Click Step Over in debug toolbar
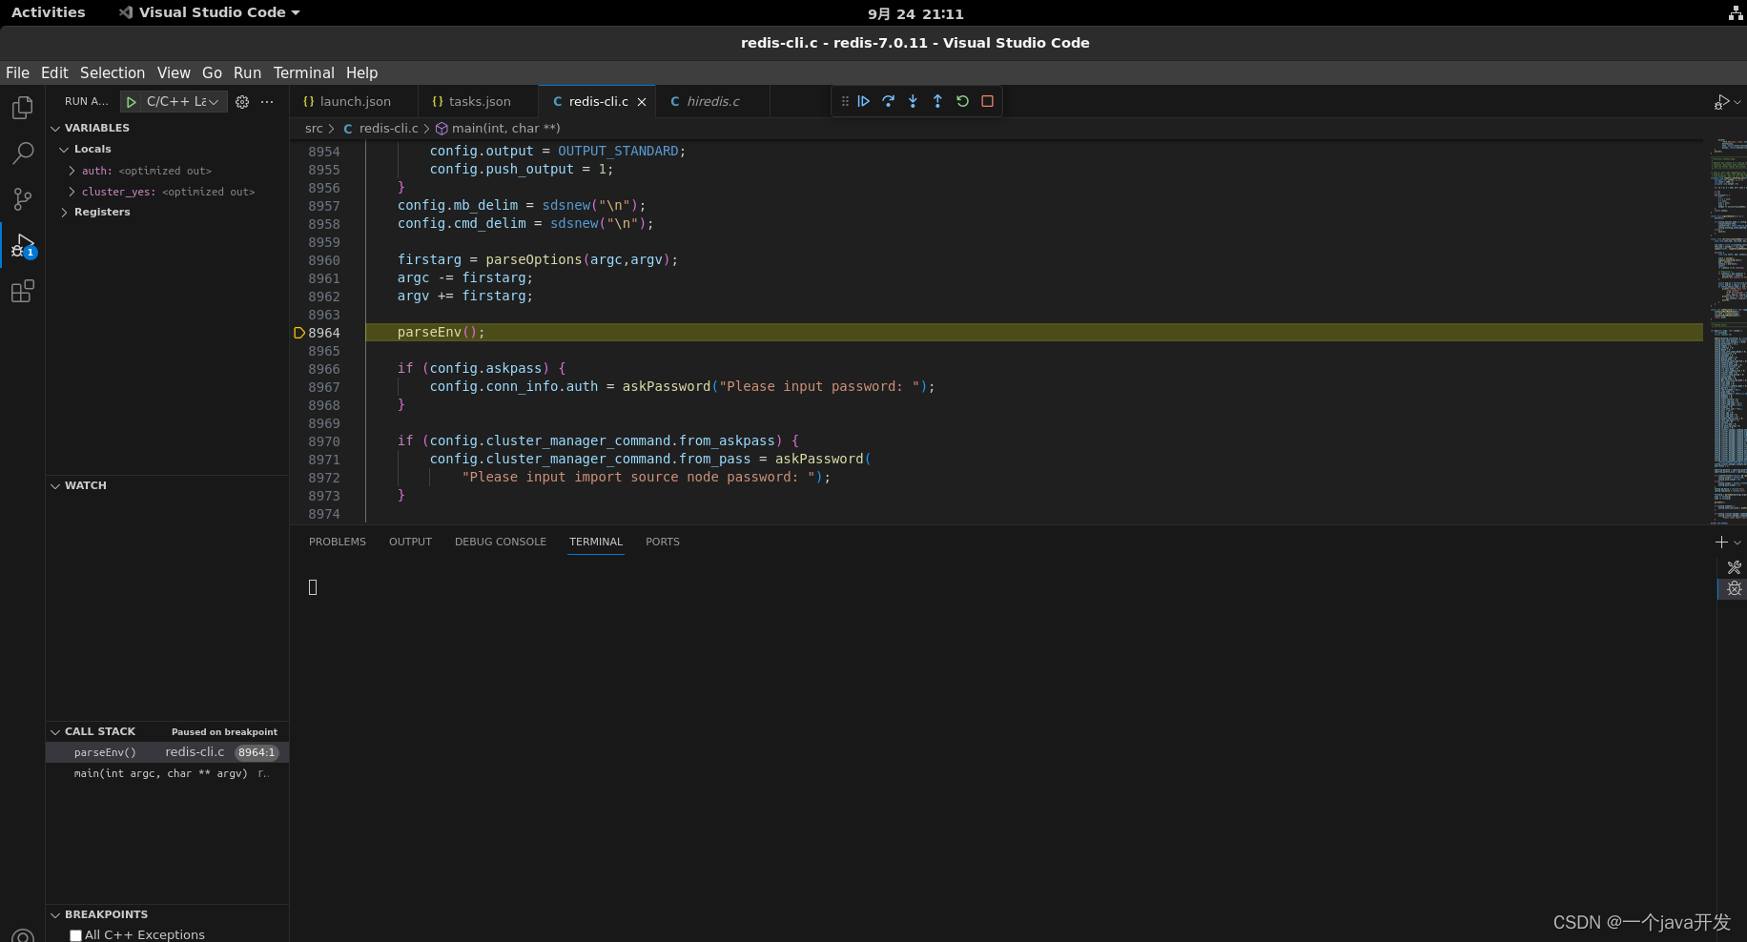The height and width of the screenshot is (942, 1747). (889, 101)
